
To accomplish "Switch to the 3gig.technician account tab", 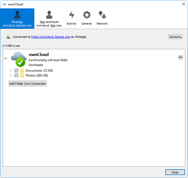I will (x=49, y=19).
